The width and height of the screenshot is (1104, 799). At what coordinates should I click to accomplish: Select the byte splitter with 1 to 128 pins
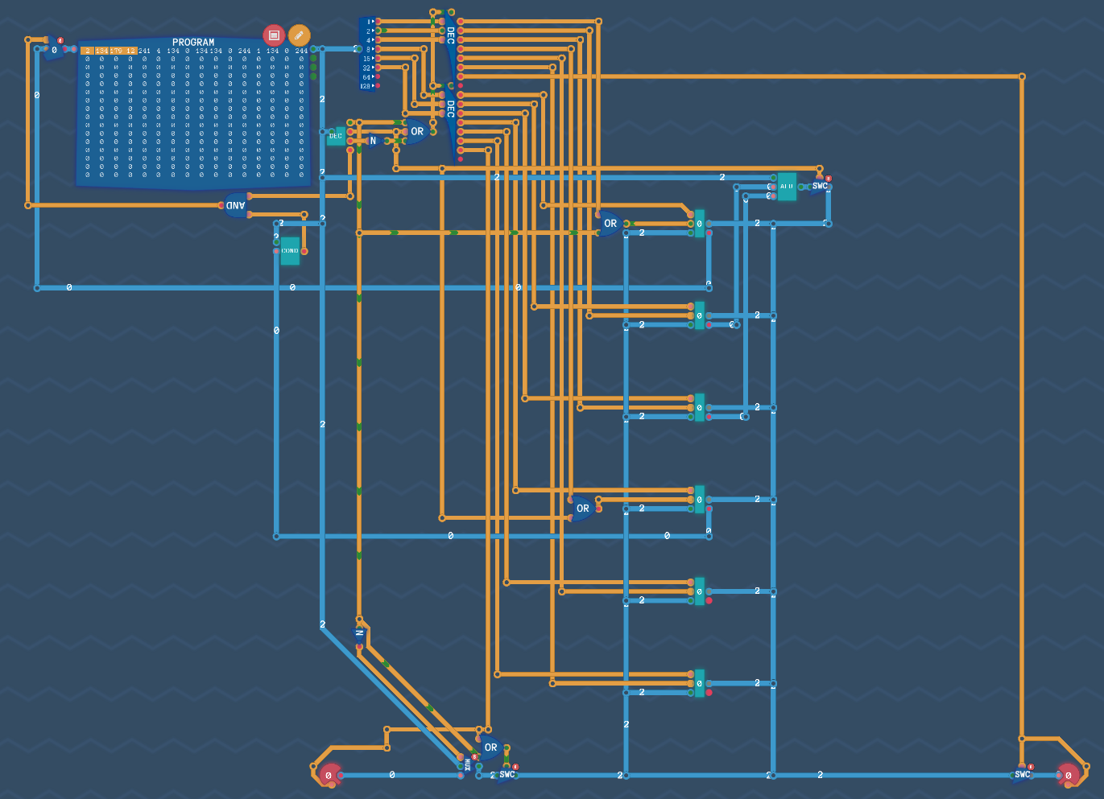[x=368, y=54]
